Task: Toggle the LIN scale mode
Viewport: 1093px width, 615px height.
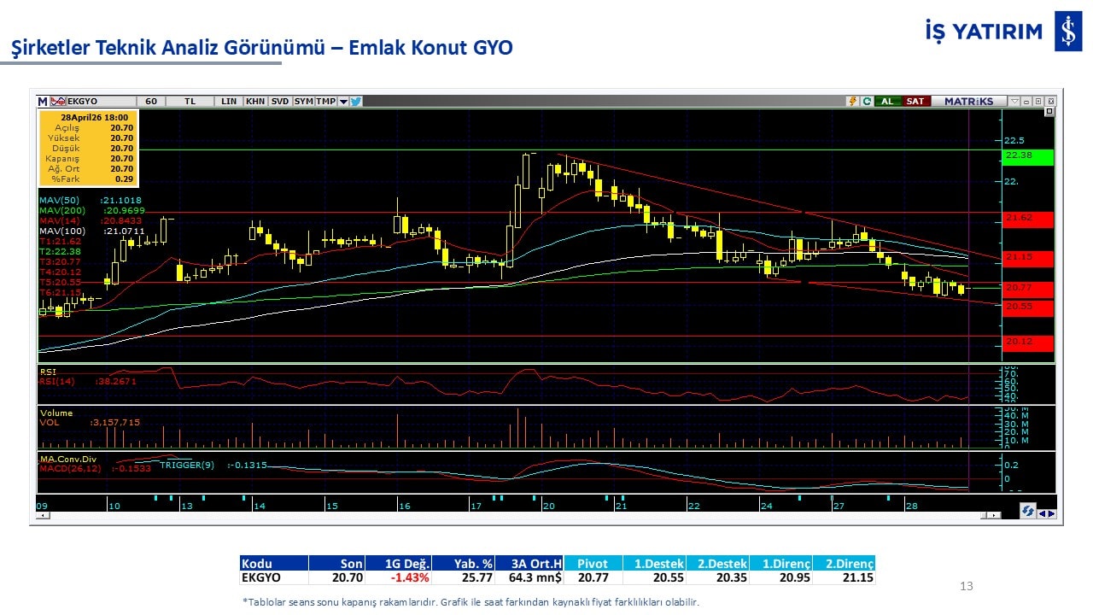Action: (x=228, y=101)
